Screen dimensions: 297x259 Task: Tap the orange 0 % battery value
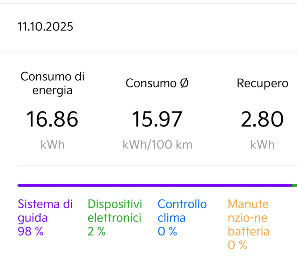pyautogui.click(x=237, y=245)
